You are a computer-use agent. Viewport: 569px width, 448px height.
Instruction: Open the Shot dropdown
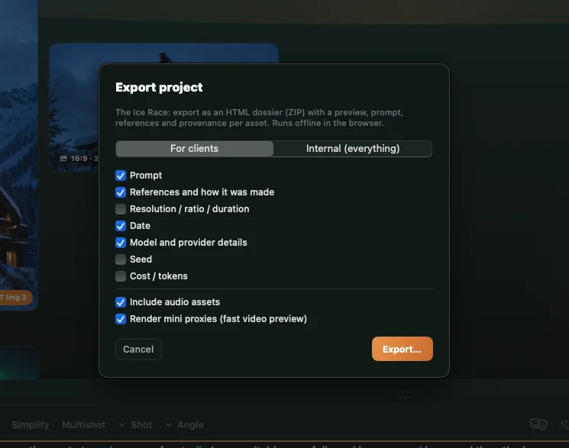point(136,425)
